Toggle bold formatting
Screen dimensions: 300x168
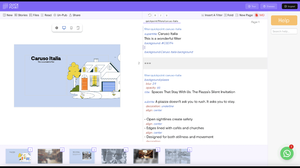(x=155, y=15)
